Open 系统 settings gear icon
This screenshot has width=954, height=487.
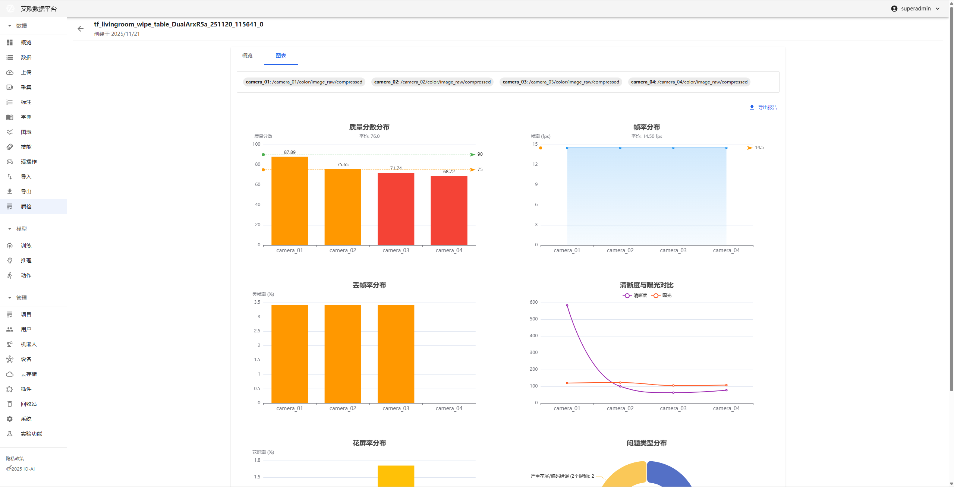point(10,419)
